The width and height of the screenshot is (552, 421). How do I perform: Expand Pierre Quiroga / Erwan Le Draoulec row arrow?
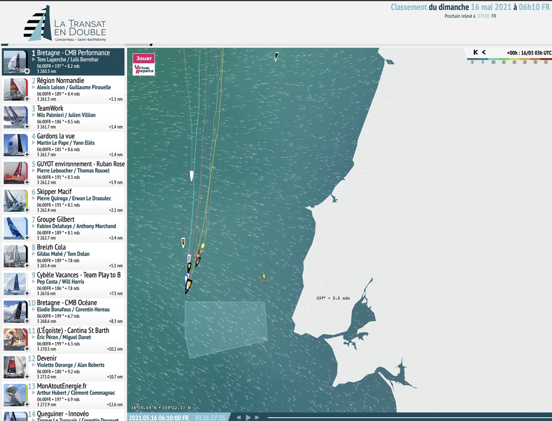coord(34,198)
